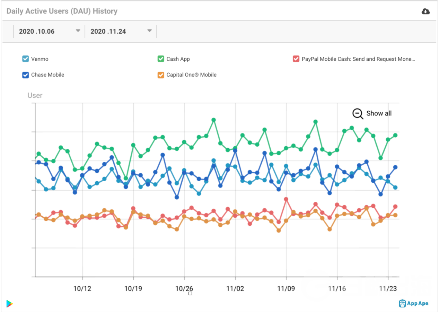
Task: Disable the PayPal Mobile Cash checkbox
Action: (296, 59)
